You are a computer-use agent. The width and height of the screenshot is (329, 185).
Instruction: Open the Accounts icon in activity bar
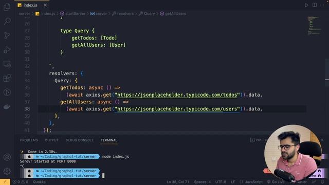7,157
